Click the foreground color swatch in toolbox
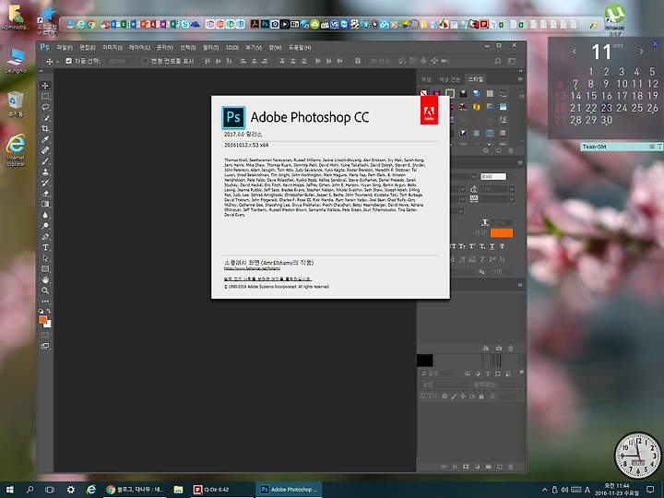 click(42, 320)
